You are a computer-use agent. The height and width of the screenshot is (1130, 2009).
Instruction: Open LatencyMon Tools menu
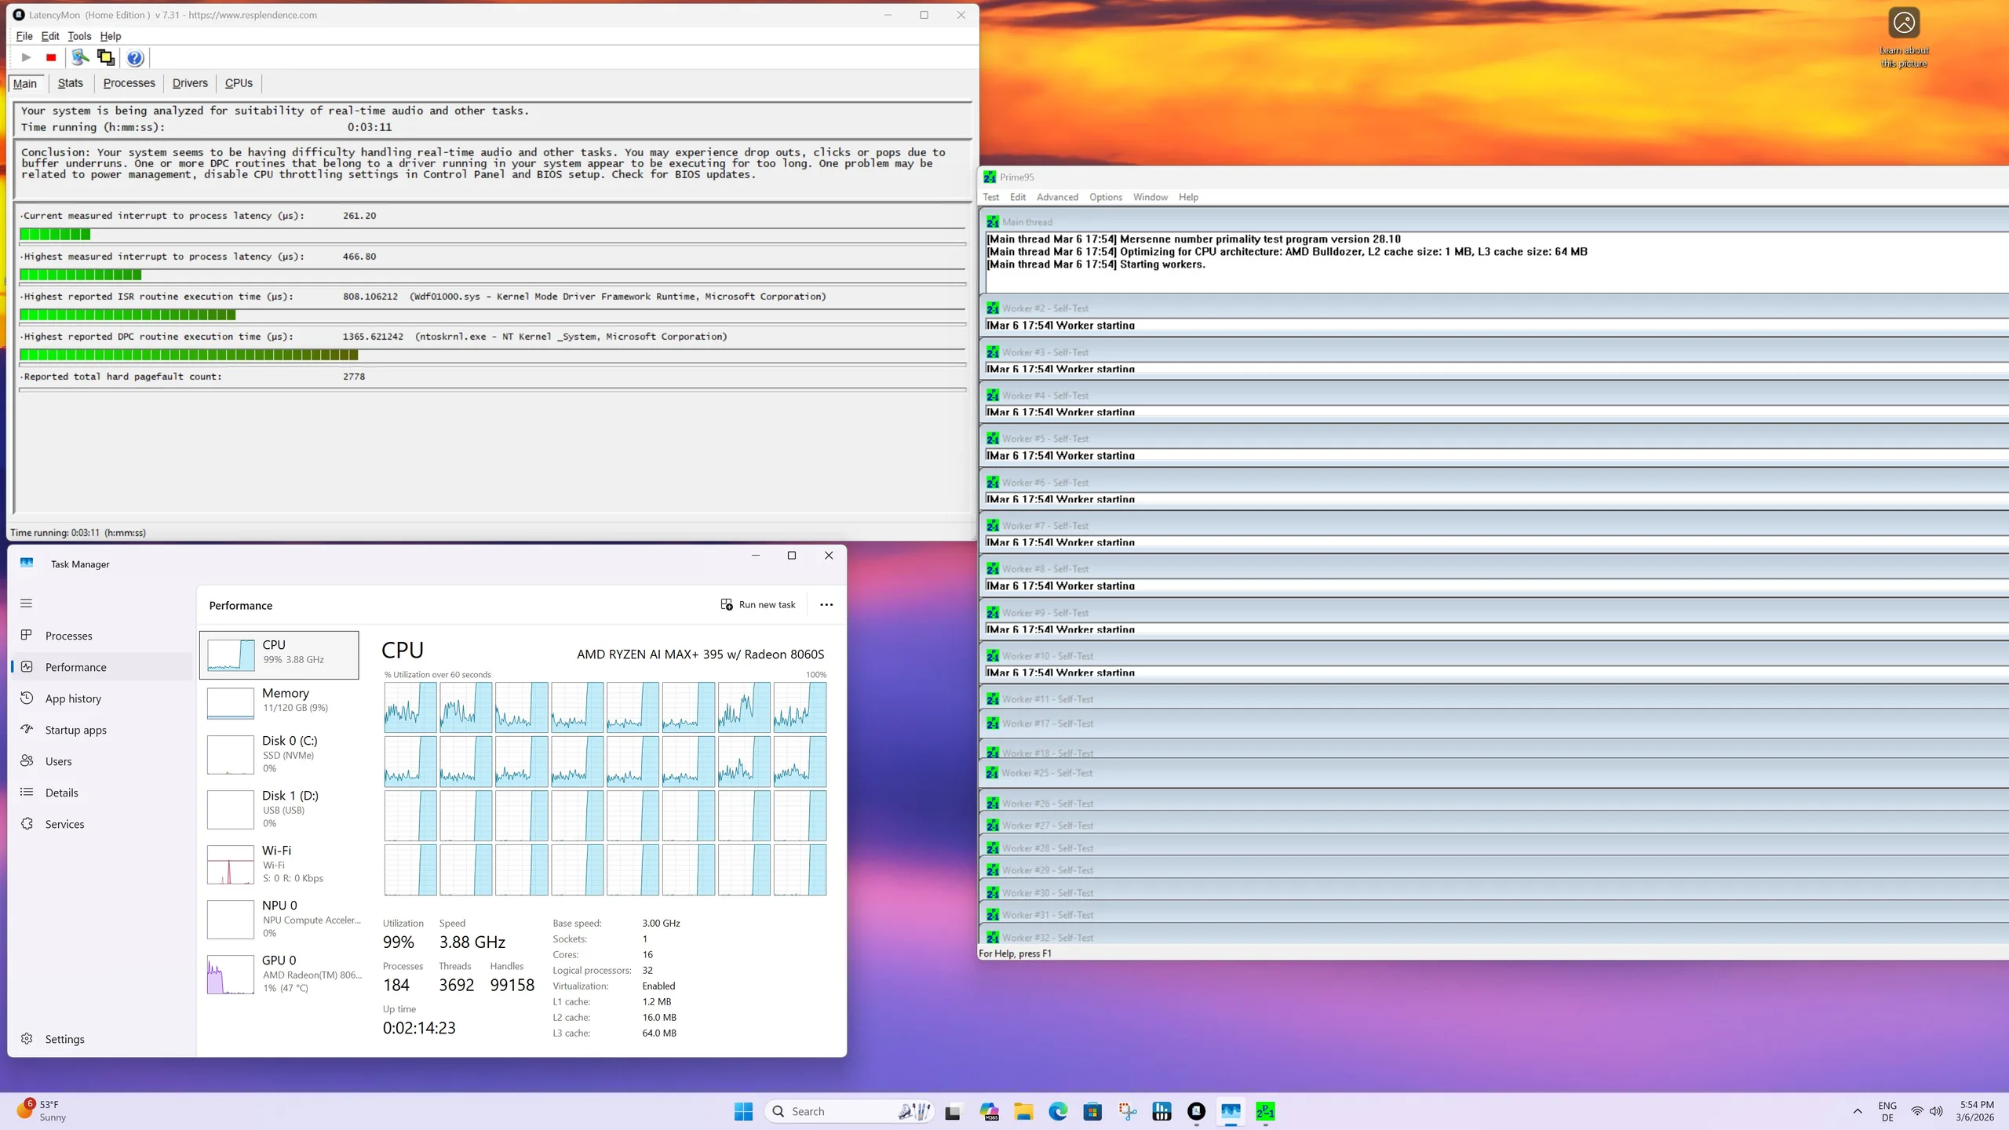coord(79,36)
